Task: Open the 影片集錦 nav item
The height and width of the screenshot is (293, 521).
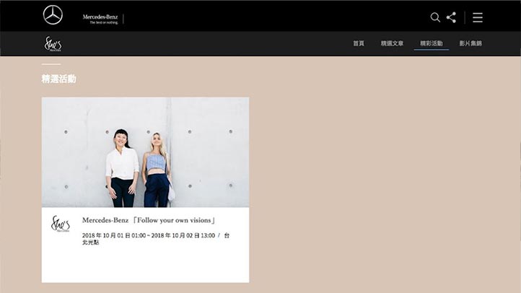Action: click(470, 43)
